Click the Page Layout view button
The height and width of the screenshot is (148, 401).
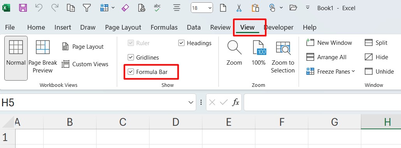click(x=83, y=47)
